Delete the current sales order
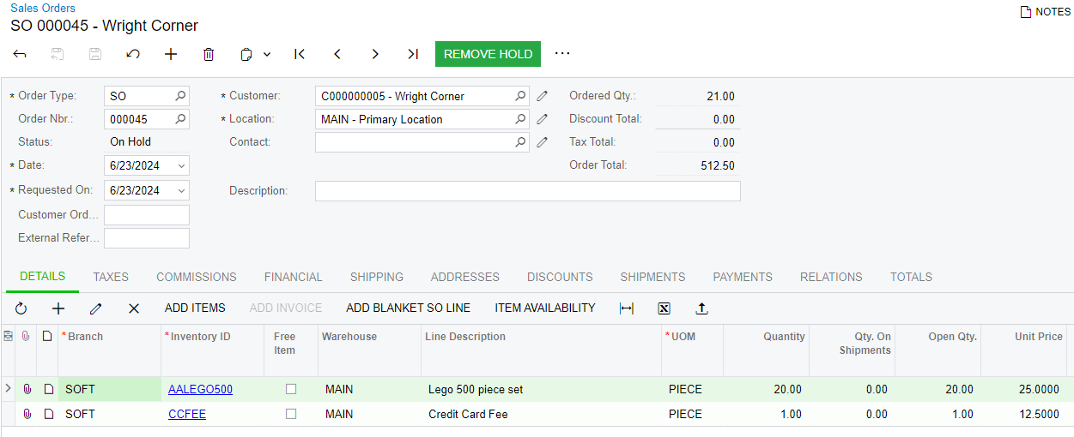 tap(209, 54)
